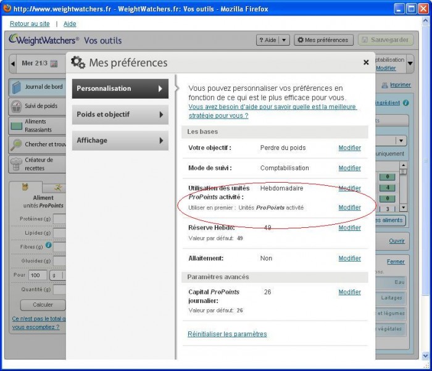
Task: Click the Laitages category button
Action: coord(391,298)
